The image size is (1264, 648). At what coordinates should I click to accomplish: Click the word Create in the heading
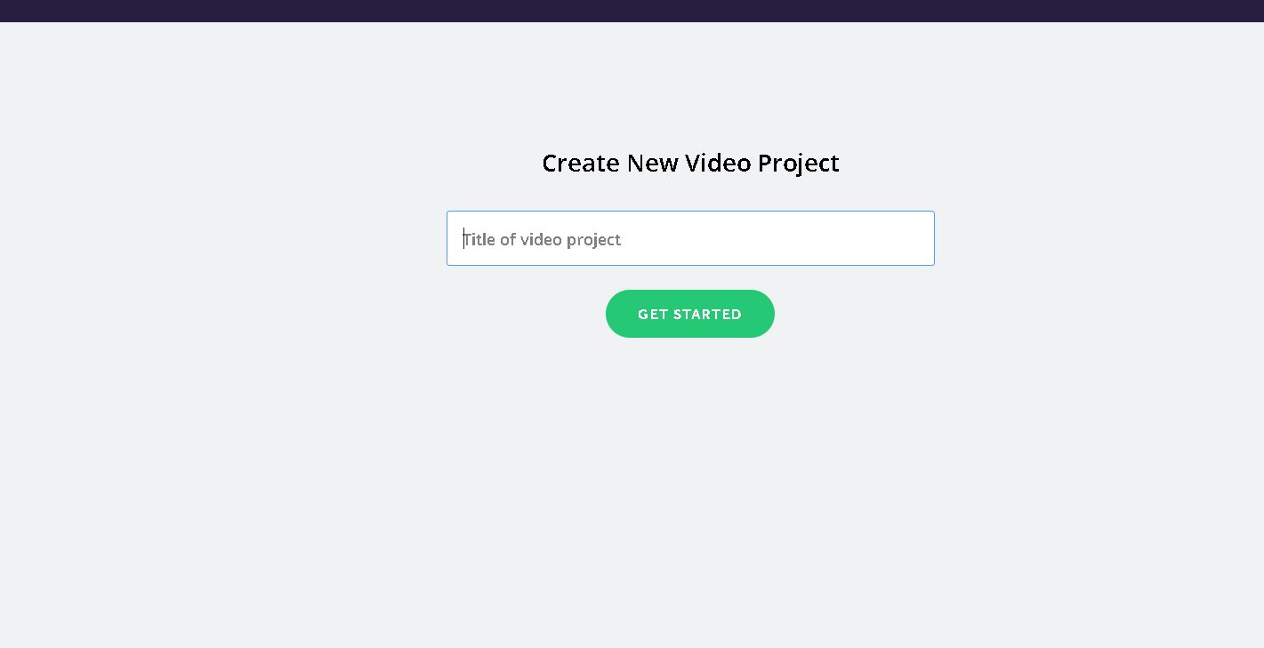coord(580,164)
